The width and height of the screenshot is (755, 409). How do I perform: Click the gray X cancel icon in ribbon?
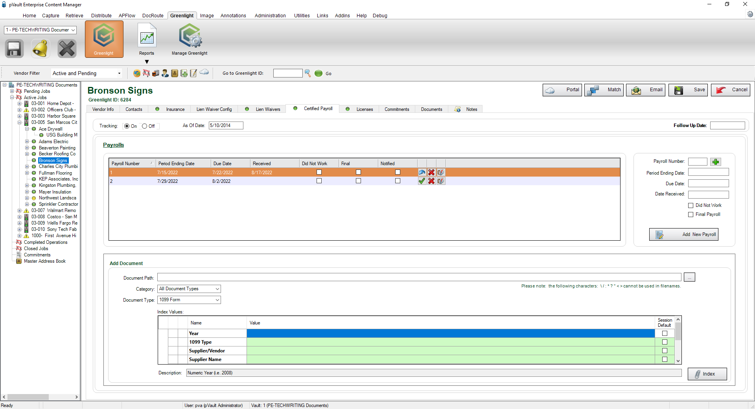[x=67, y=49]
